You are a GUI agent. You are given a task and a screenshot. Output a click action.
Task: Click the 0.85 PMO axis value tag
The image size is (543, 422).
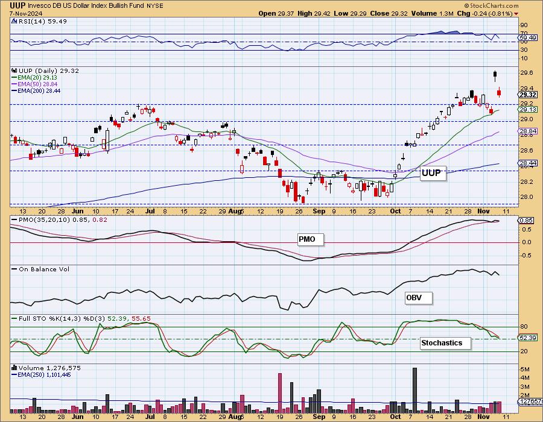(x=527, y=220)
